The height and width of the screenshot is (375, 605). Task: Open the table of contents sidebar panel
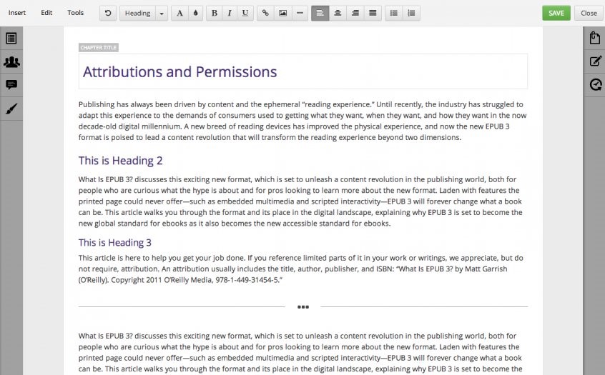(x=11, y=39)
